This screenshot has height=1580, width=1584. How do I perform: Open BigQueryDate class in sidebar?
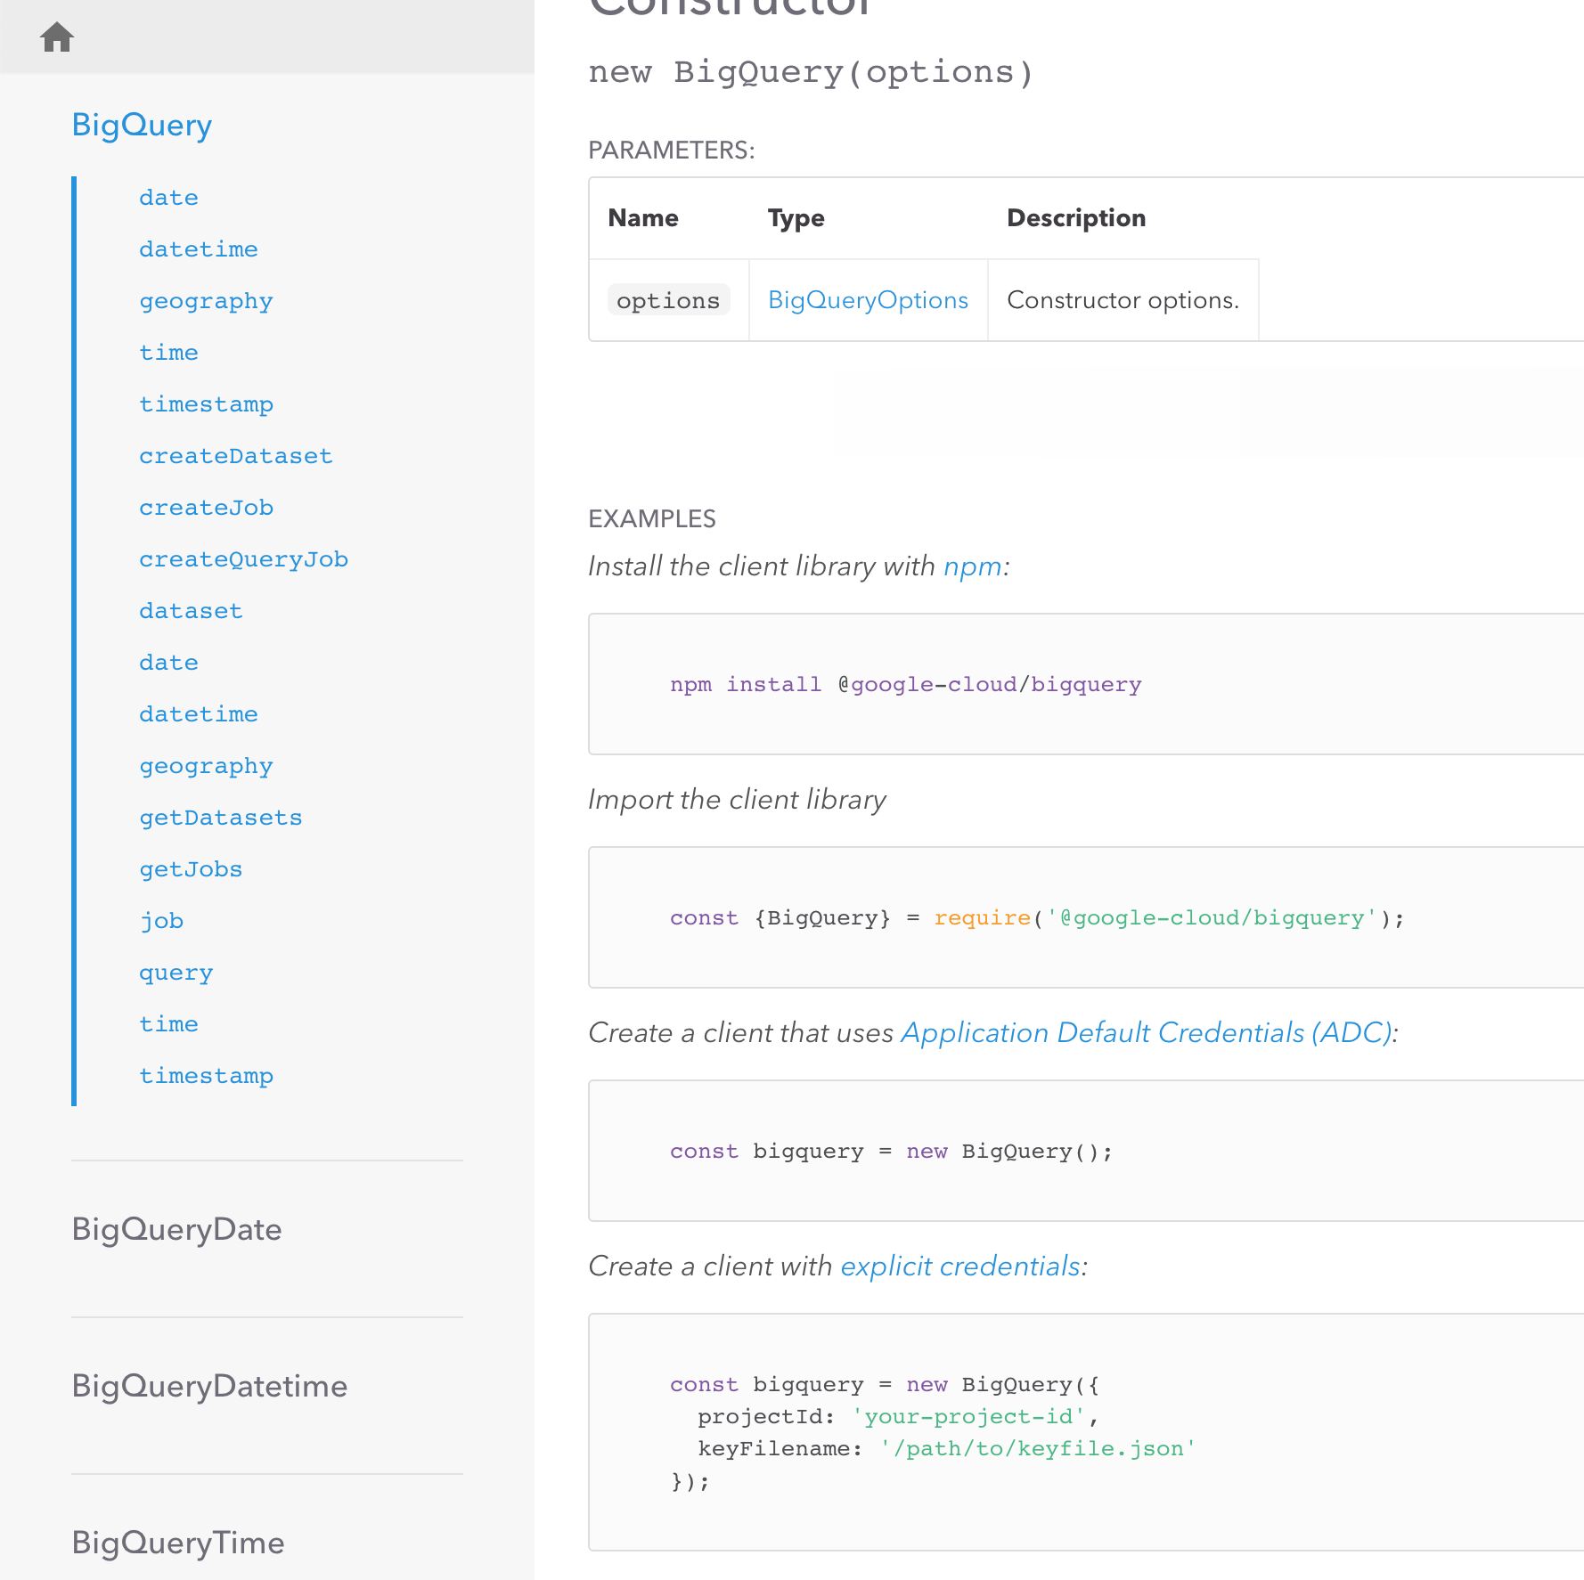click(177, 1229)
